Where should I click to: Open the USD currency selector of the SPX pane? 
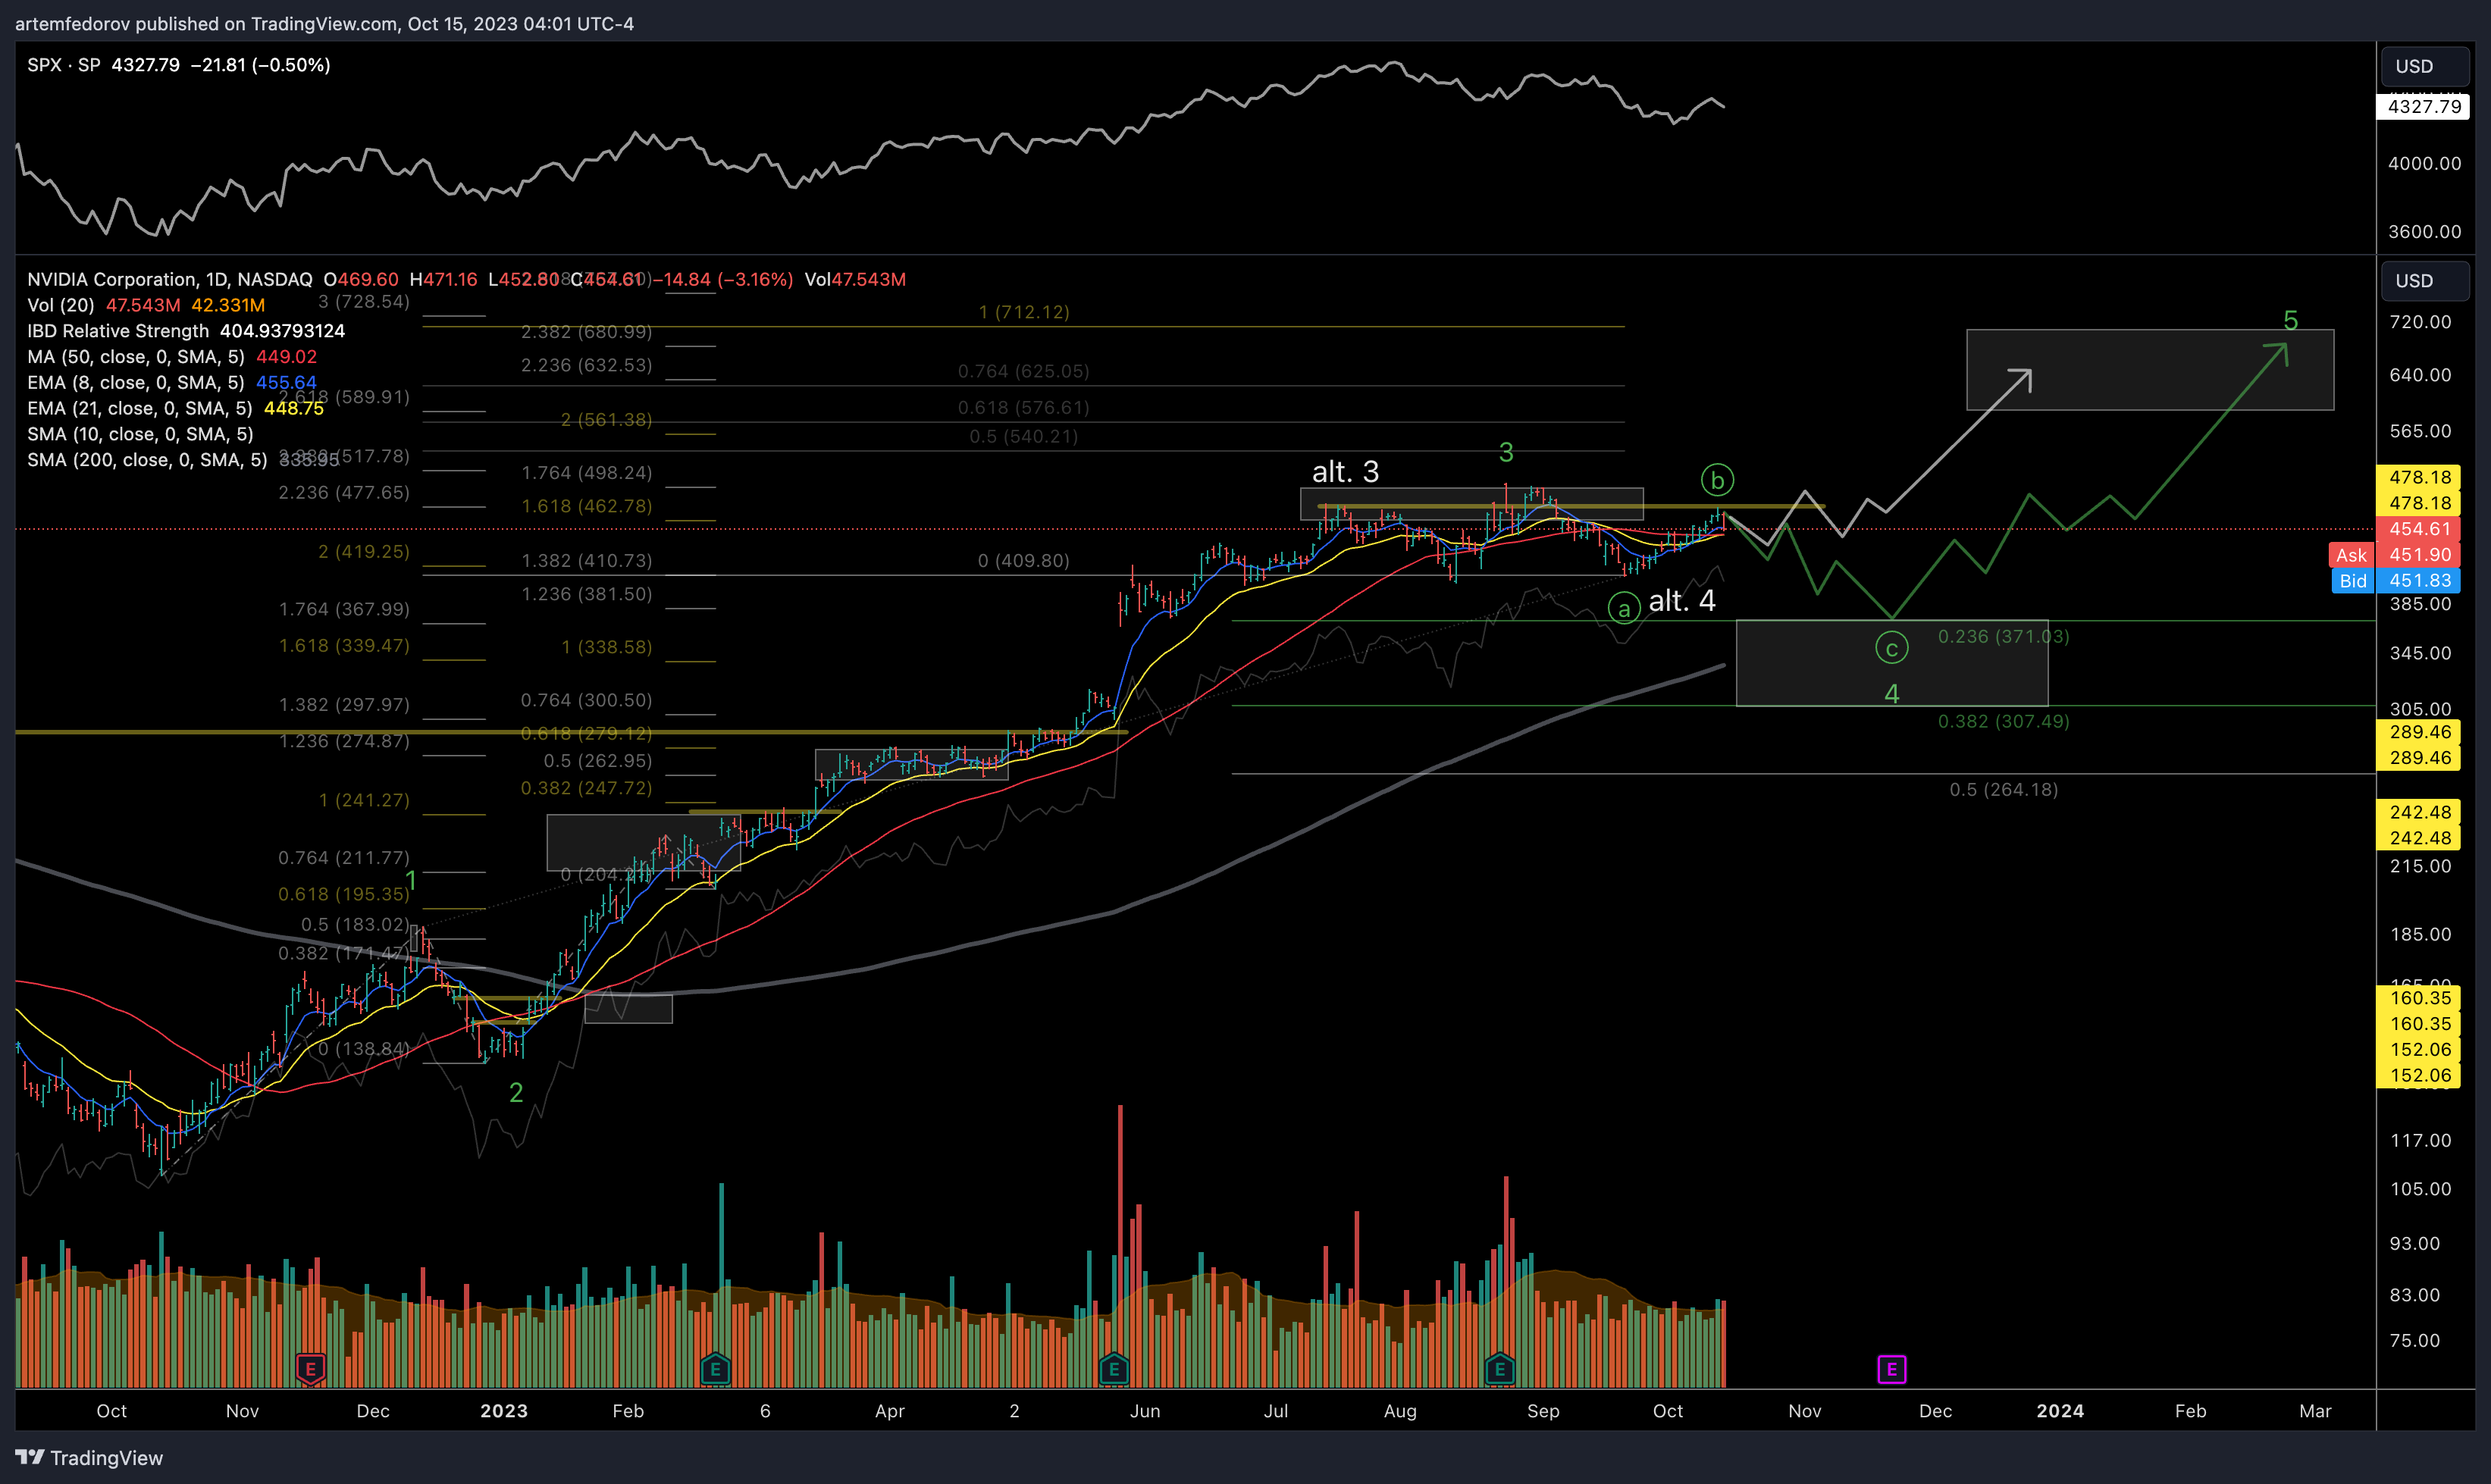[2424, 66]
